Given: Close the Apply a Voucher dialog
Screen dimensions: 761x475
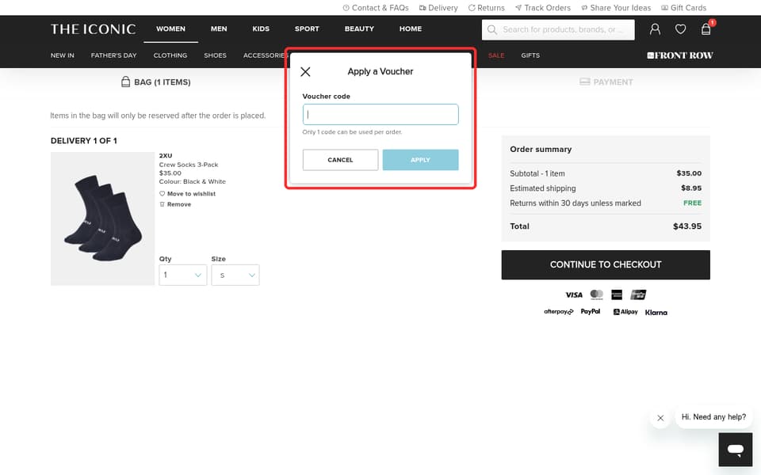Looking at the screenshot, I should pyautogui.click(x=305, y=72).
